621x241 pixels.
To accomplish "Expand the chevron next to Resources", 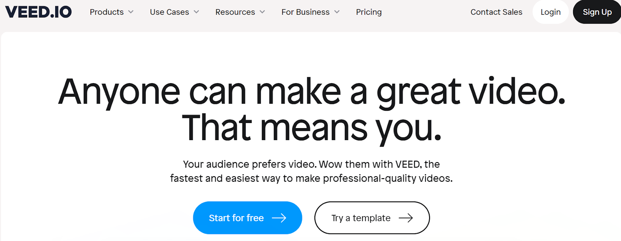I will tap(262, 12).
